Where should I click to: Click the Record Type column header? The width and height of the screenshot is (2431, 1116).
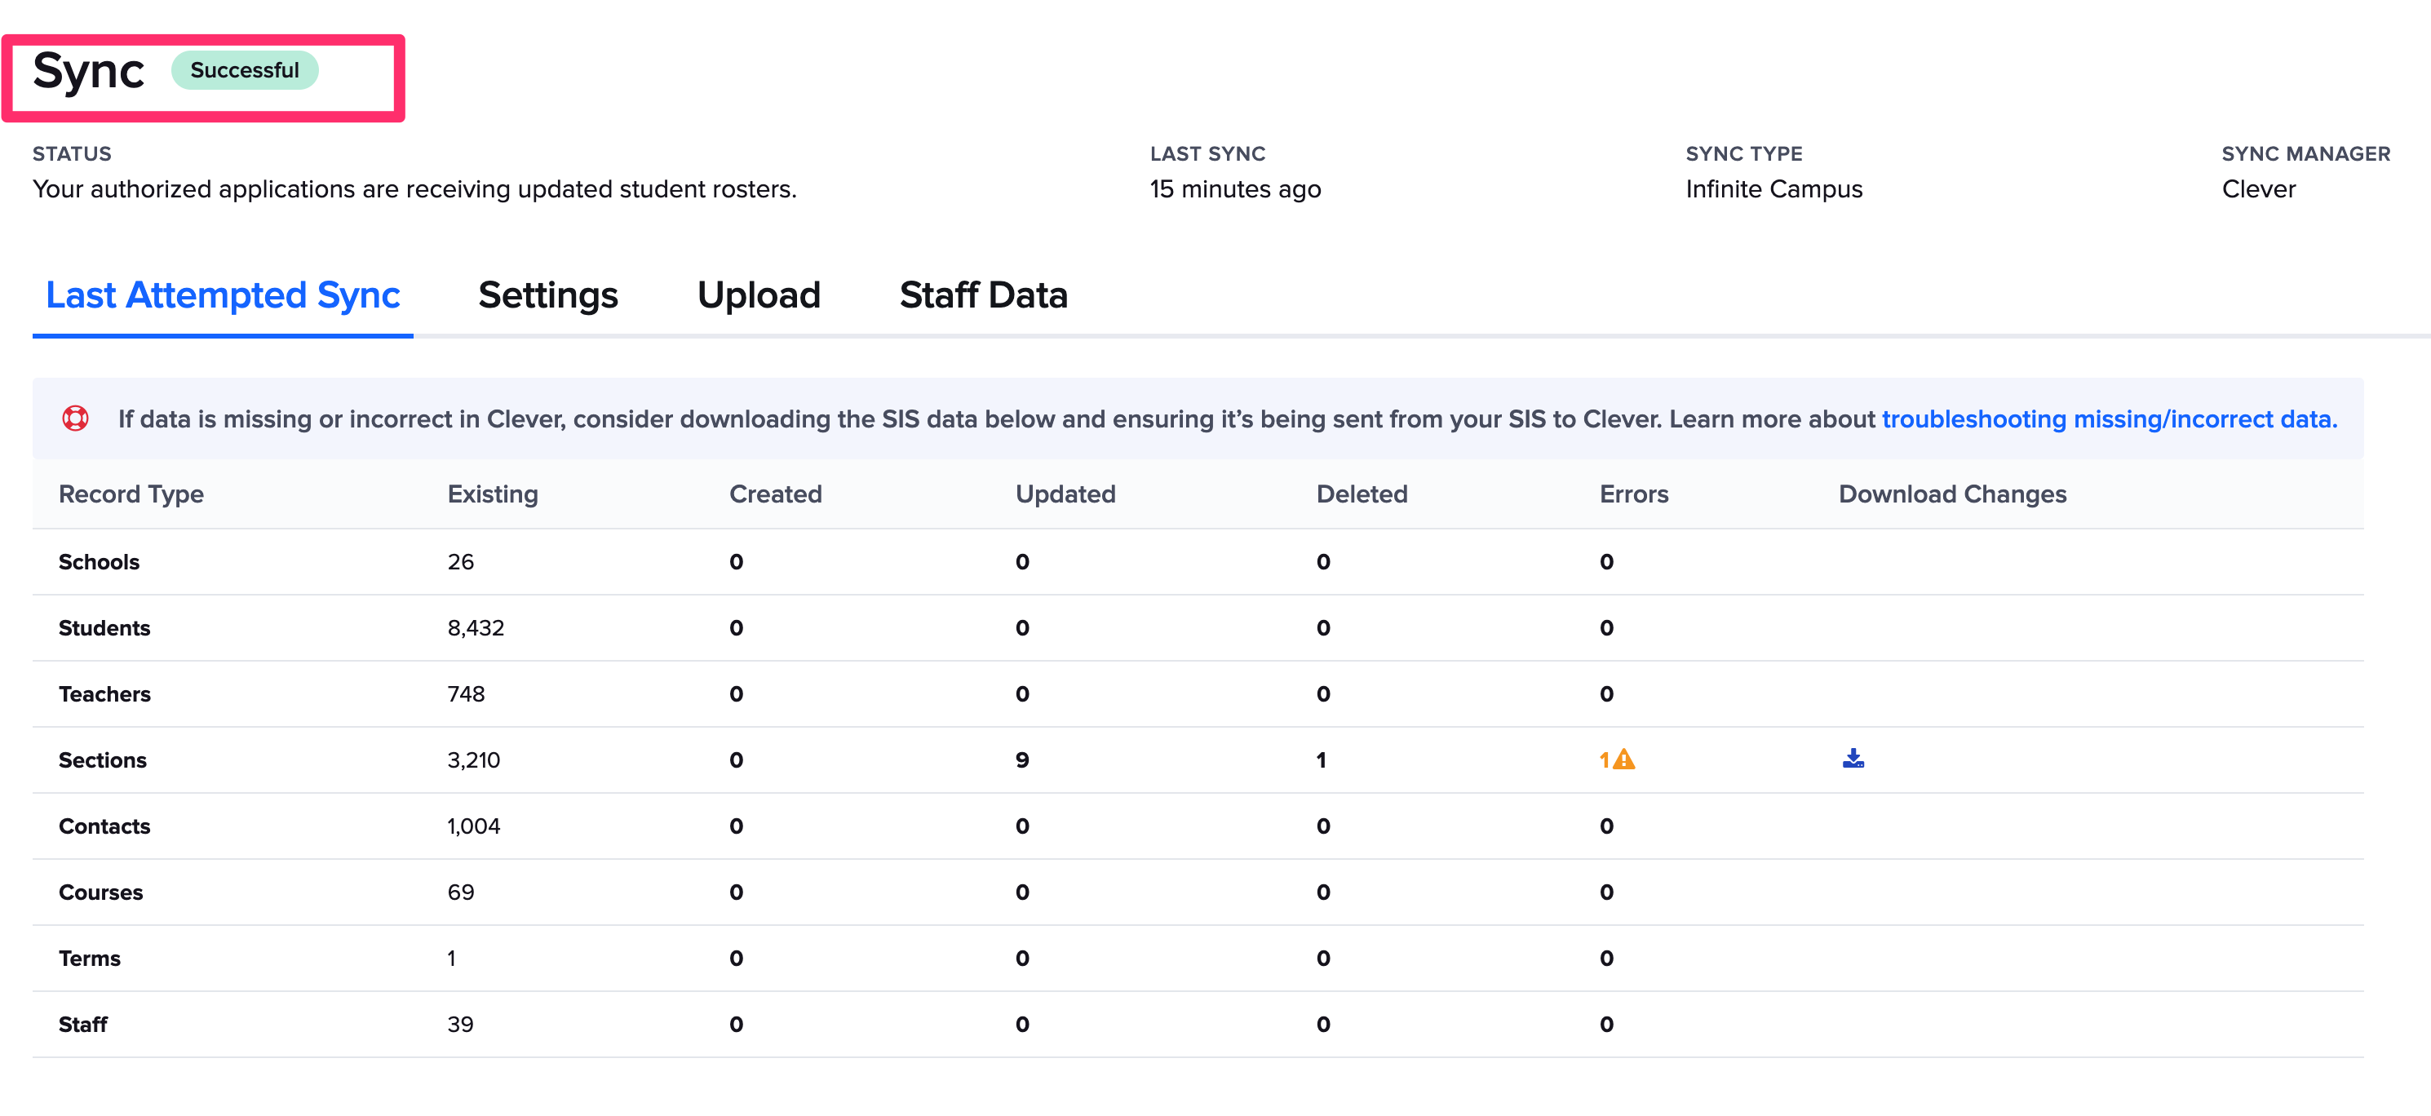[x=131, y=494]
